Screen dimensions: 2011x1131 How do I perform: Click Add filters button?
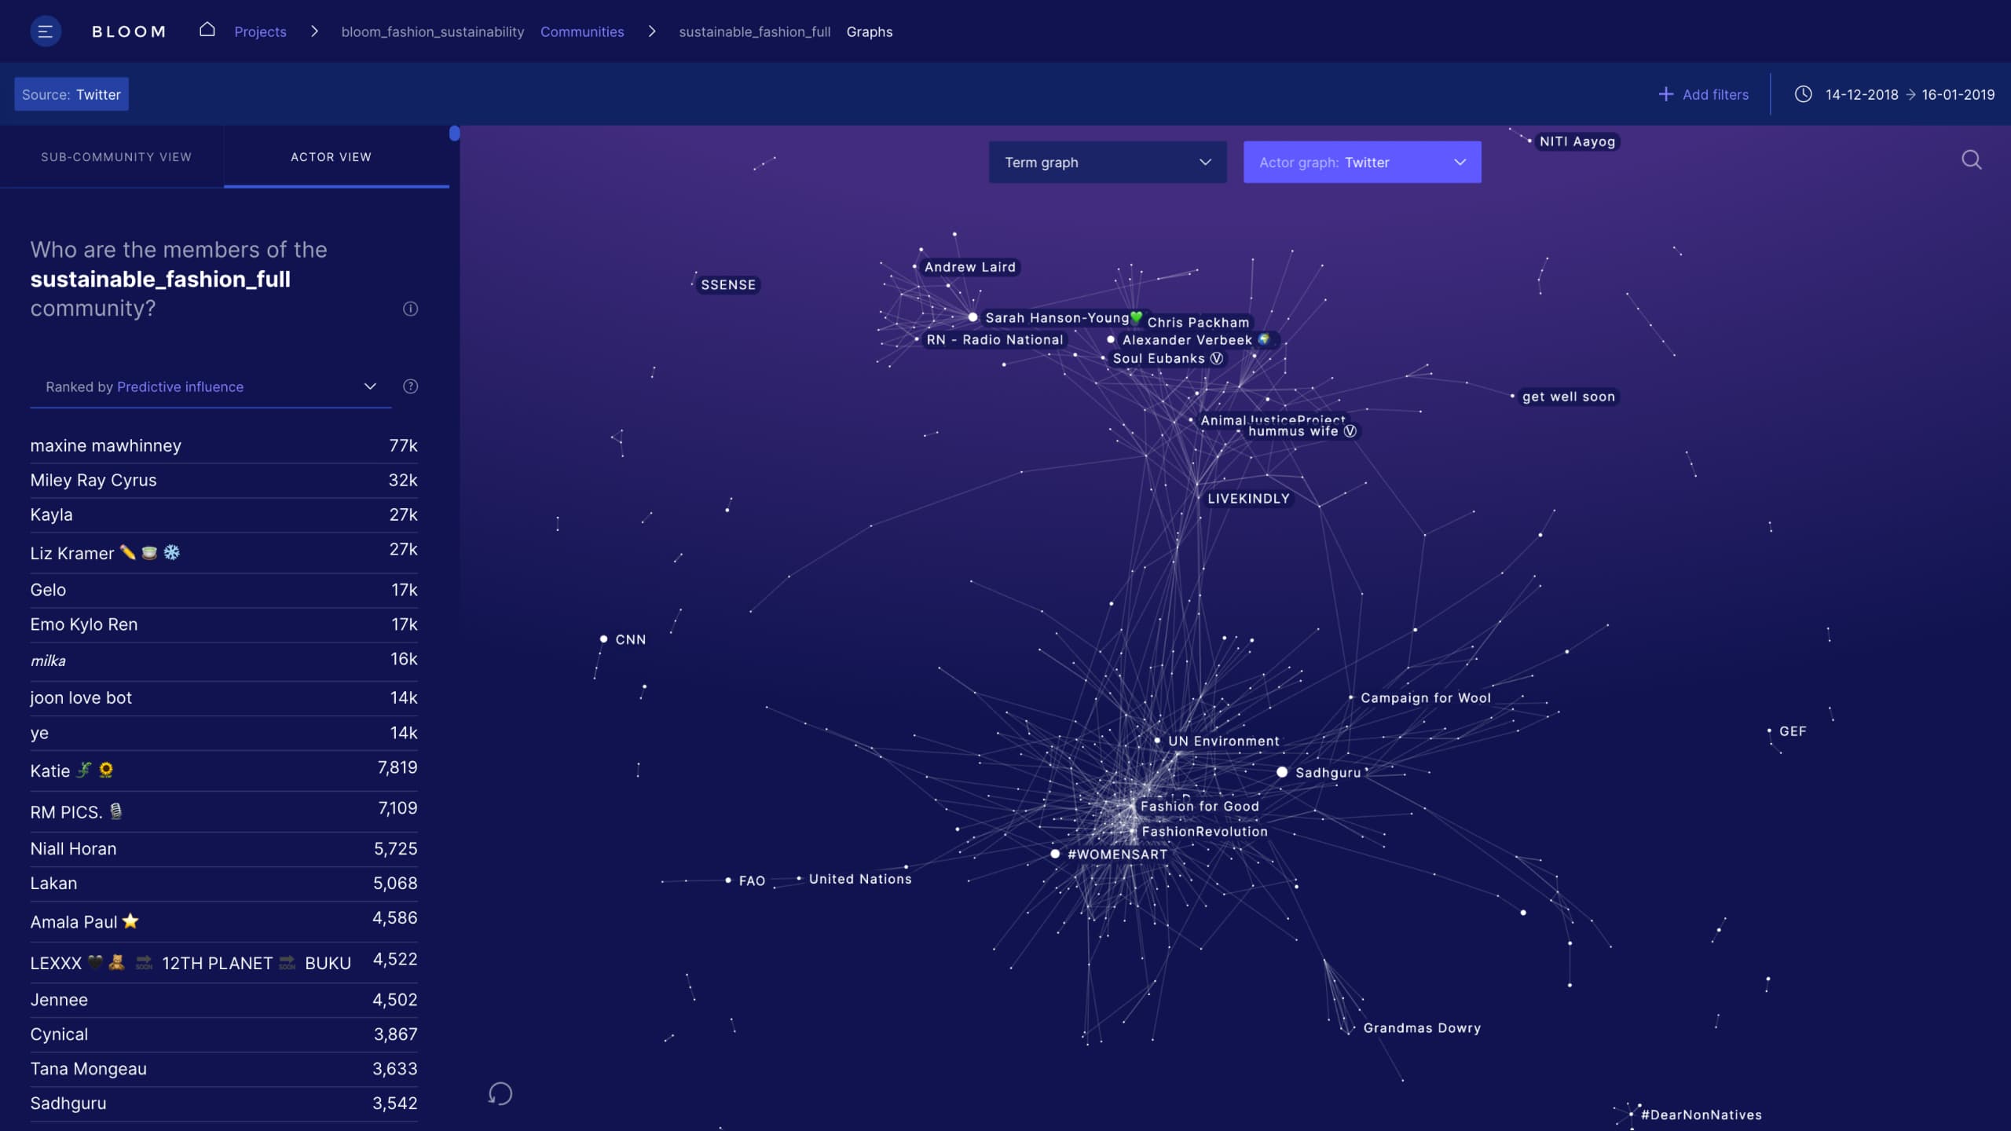1704,94
